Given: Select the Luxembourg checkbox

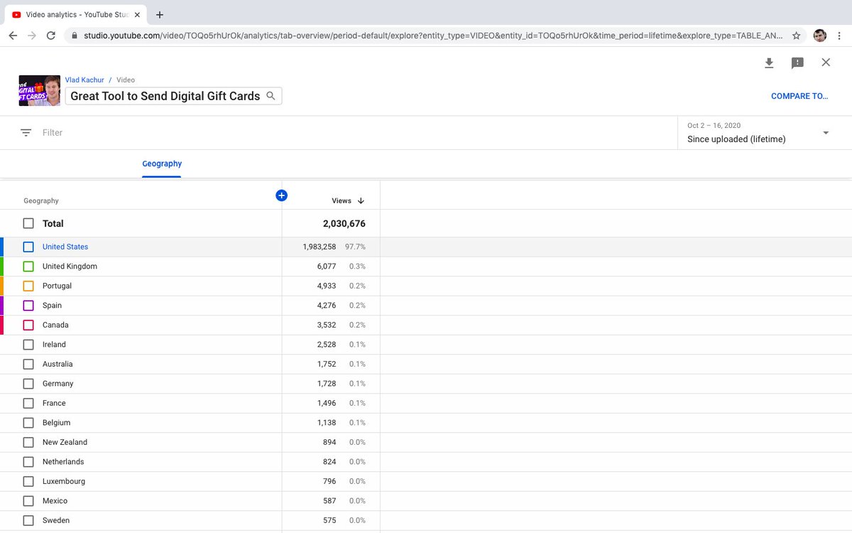Looking at the screenshot, I should coord(28,481).
